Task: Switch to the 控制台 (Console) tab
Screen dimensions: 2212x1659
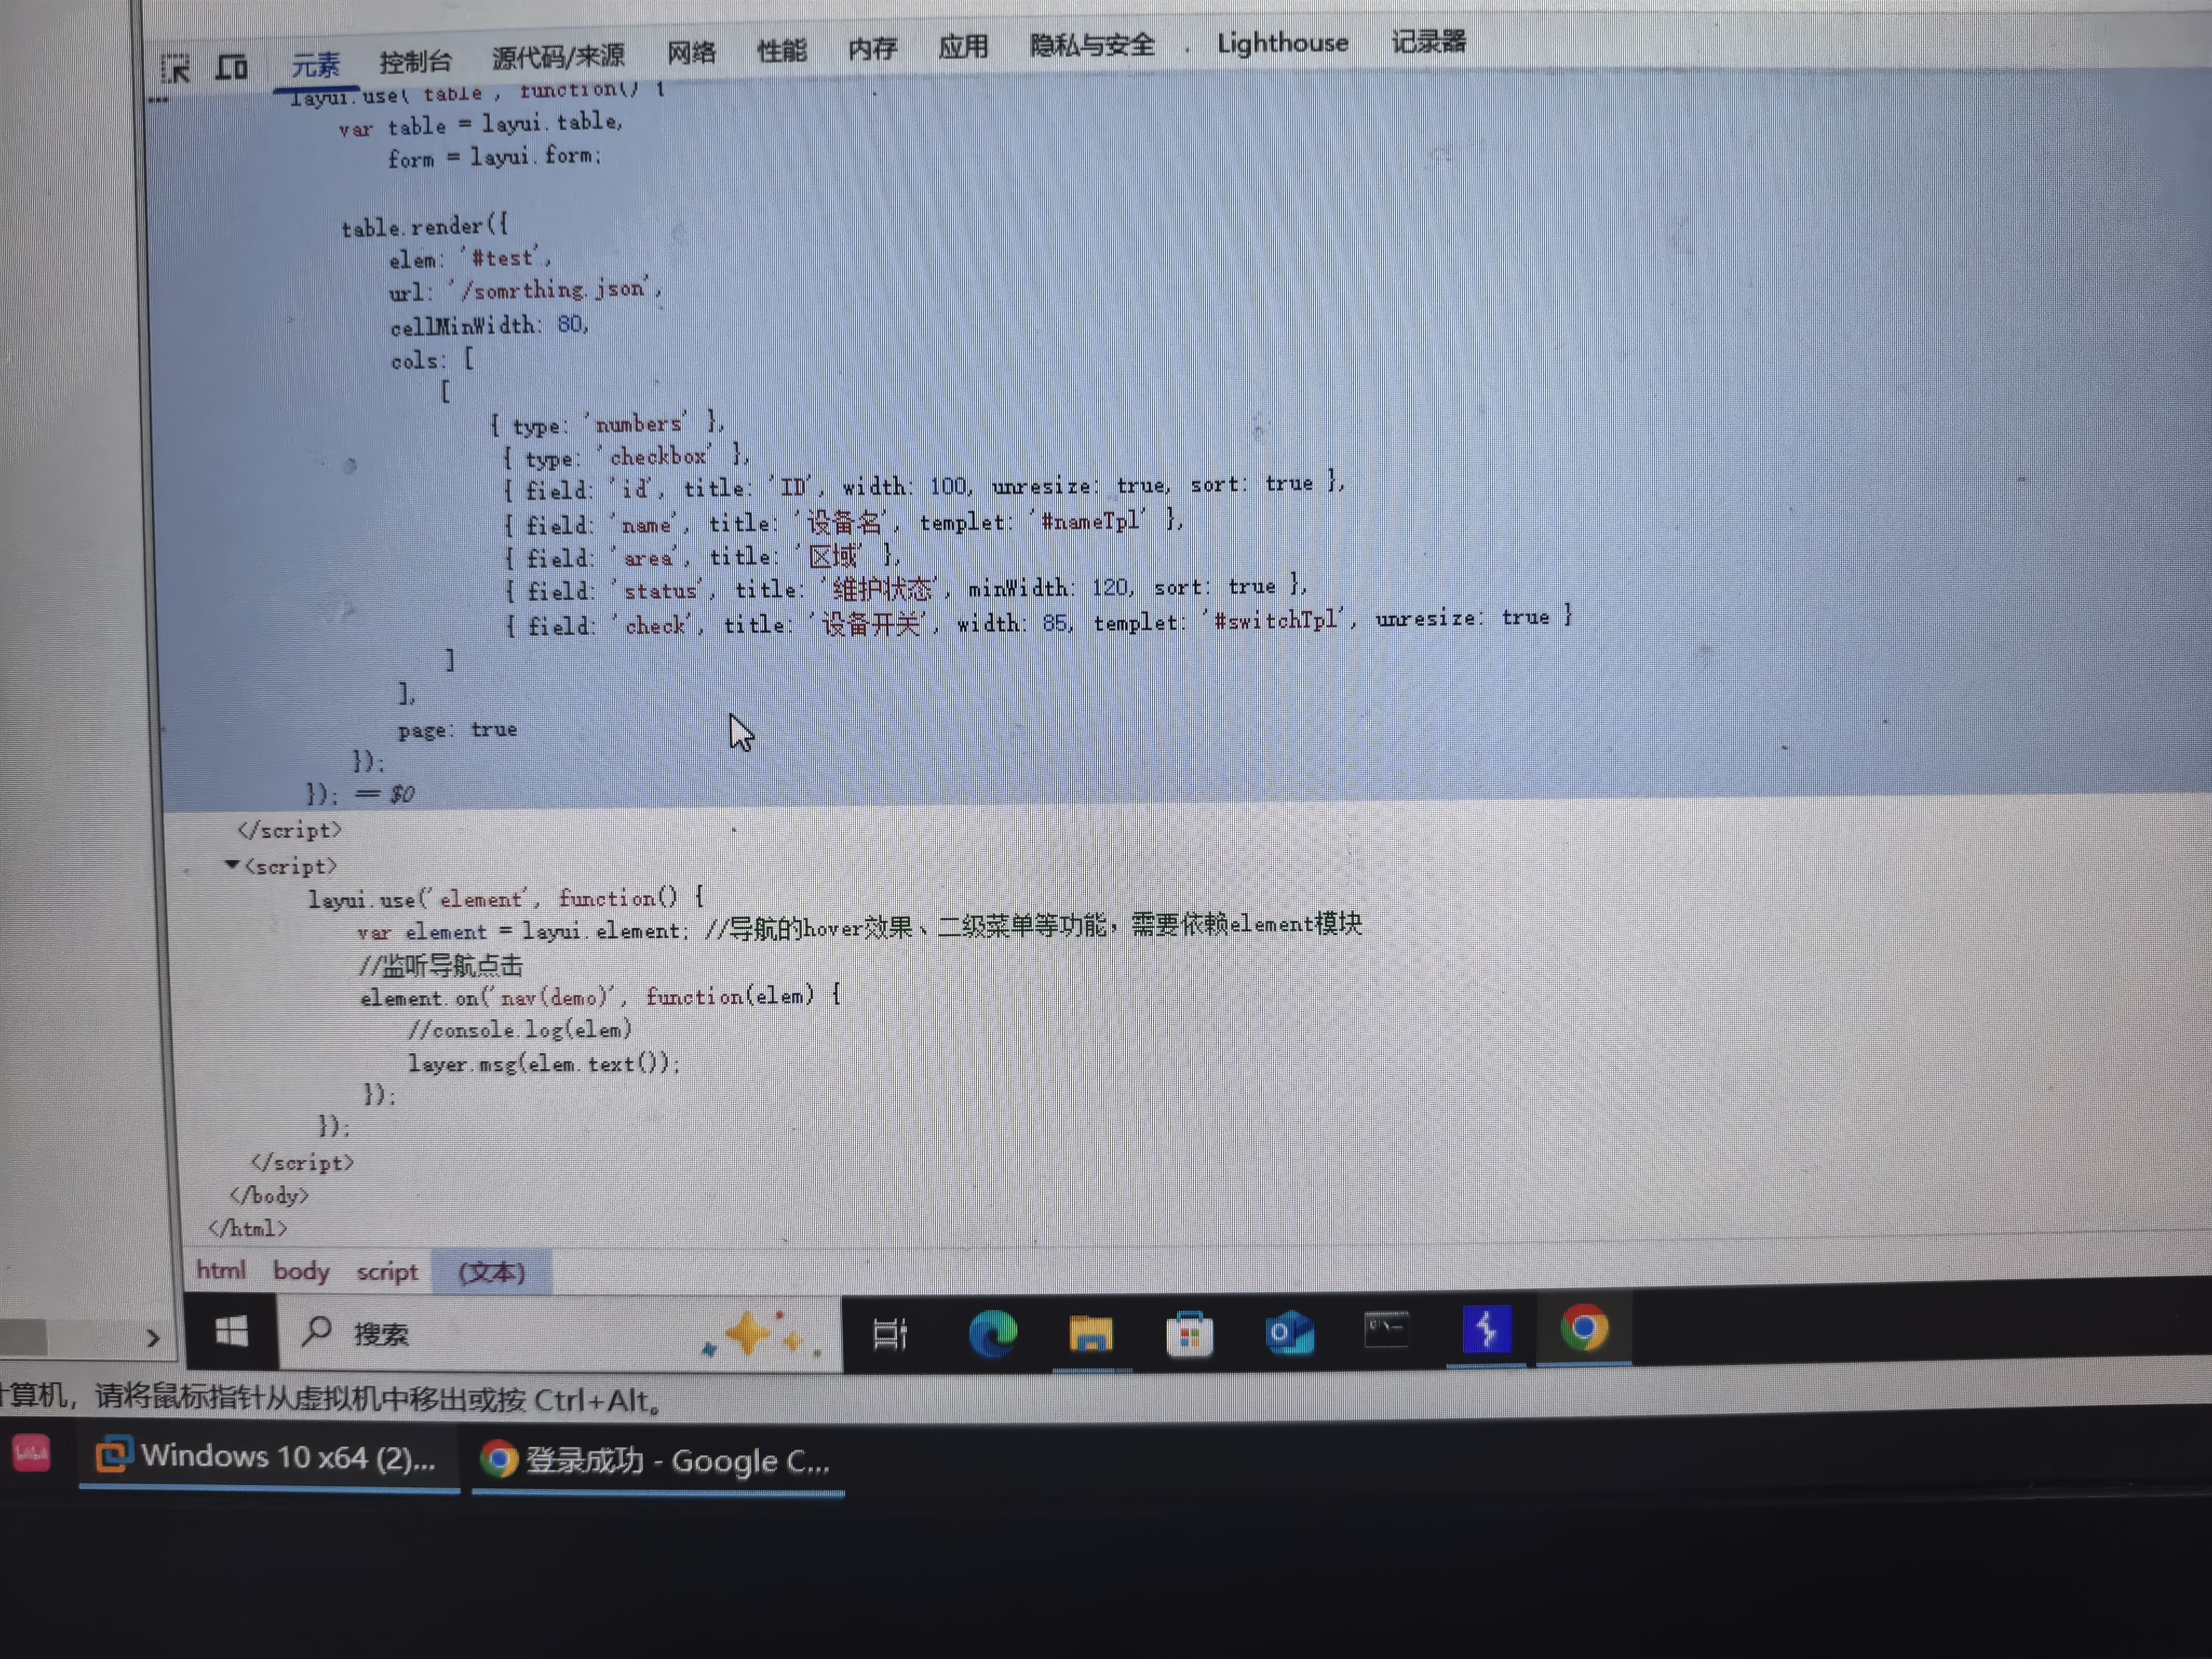Action: point(415,62)
